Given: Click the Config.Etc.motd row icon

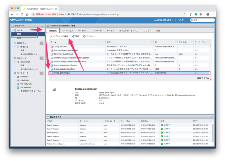Looking at the screenshot, I should (x=52, y=47).
